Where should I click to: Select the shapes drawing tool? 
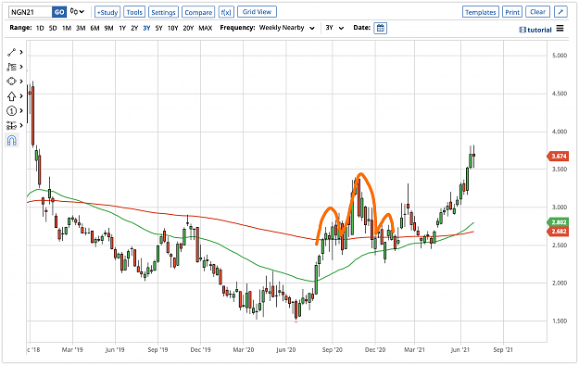[x=11, y=82]
